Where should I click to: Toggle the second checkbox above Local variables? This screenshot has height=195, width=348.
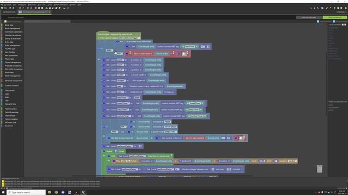334,22
